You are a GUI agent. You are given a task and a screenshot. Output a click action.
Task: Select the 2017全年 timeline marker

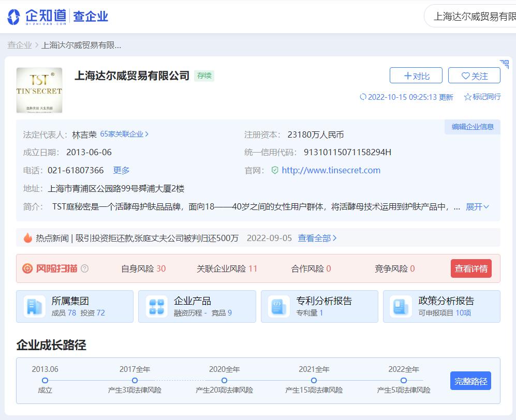(135, 381)
